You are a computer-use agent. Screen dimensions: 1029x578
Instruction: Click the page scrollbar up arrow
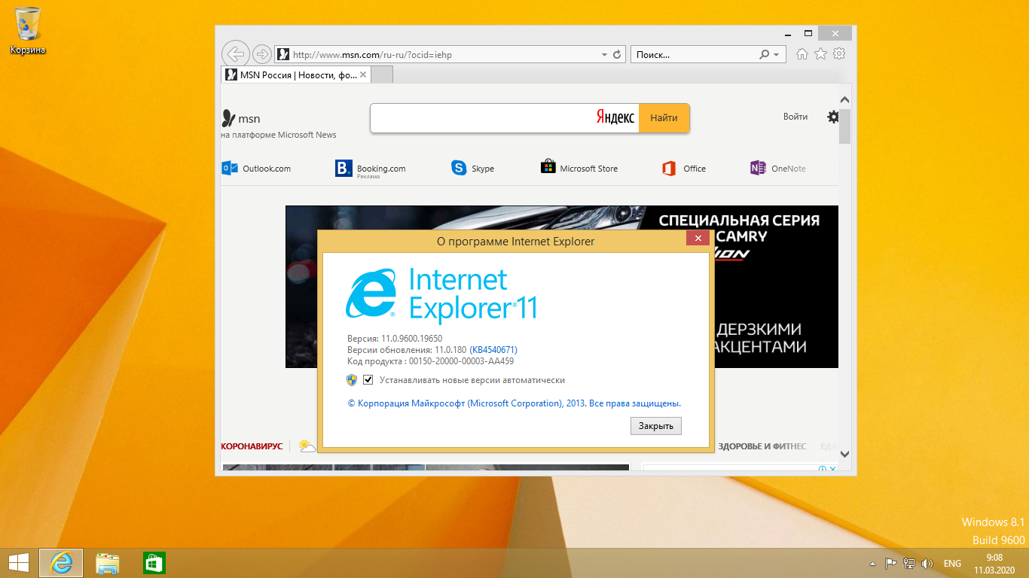pos(844,100)
